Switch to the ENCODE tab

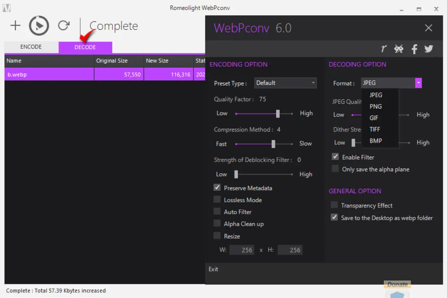31,47
